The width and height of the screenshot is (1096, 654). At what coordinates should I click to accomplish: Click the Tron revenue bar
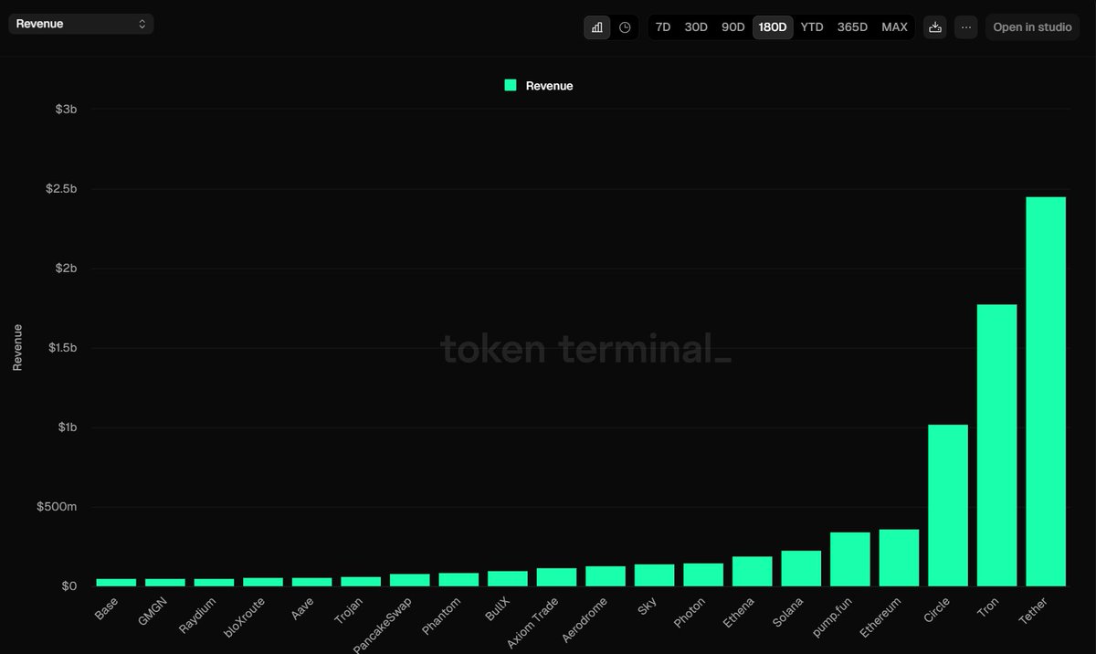point(997,446)
